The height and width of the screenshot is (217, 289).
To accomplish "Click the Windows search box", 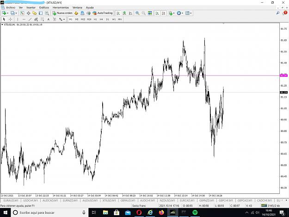I will coord(50,212).
